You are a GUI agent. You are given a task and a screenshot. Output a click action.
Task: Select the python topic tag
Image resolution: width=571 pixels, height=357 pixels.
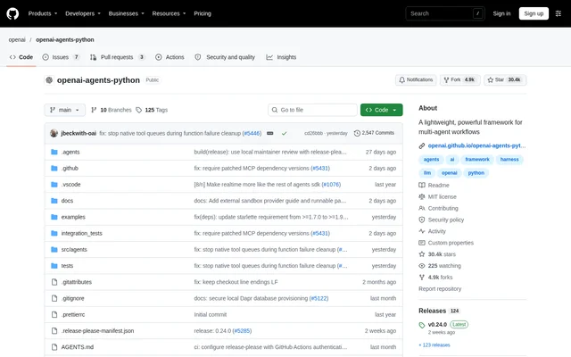click(476, 173)
